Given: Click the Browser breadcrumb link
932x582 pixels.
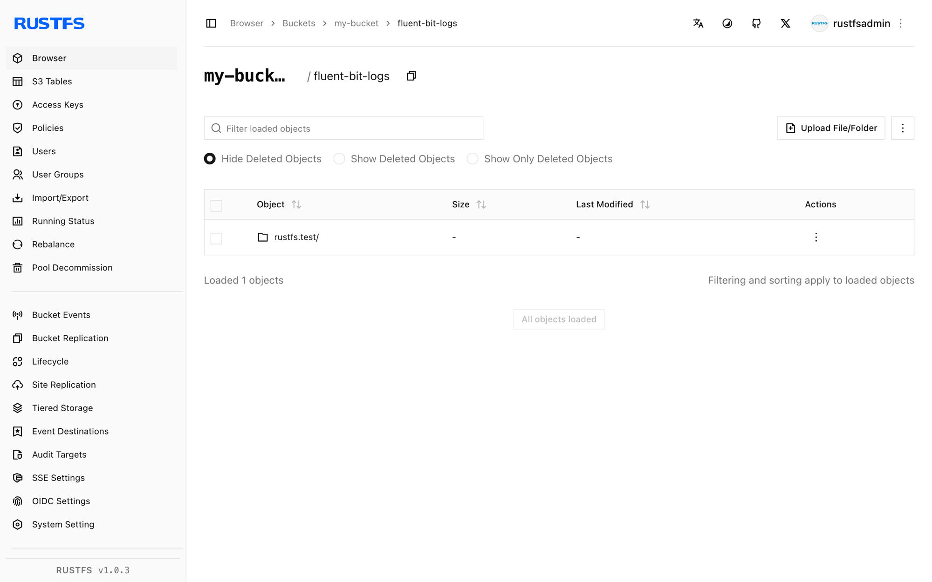Looking at the screenshot, I should 247,23.
